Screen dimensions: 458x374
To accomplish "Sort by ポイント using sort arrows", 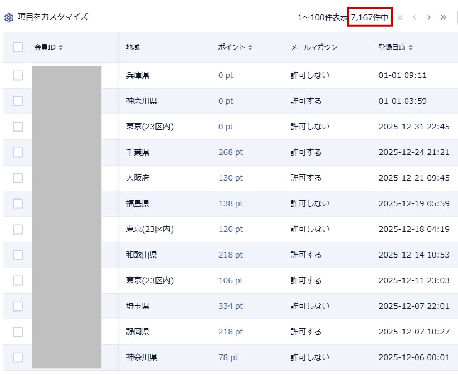I will click(x=250, y=47).
